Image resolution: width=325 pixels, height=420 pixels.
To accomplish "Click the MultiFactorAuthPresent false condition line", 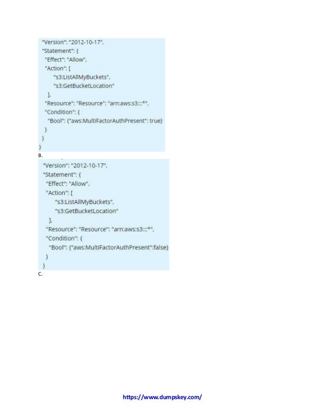I will [109, 247].
